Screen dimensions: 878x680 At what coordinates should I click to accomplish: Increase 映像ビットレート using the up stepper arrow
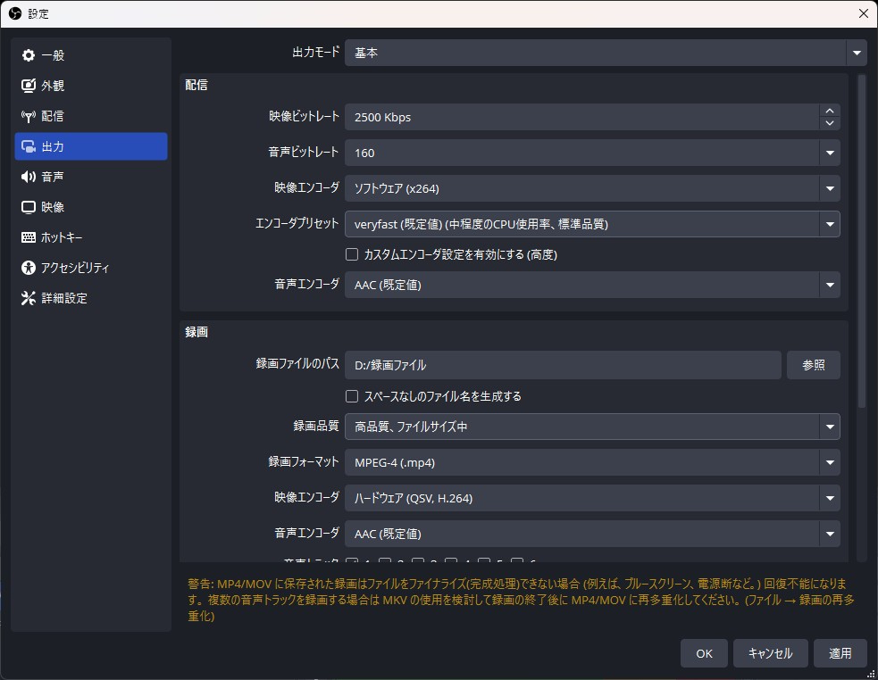point(829,112)
